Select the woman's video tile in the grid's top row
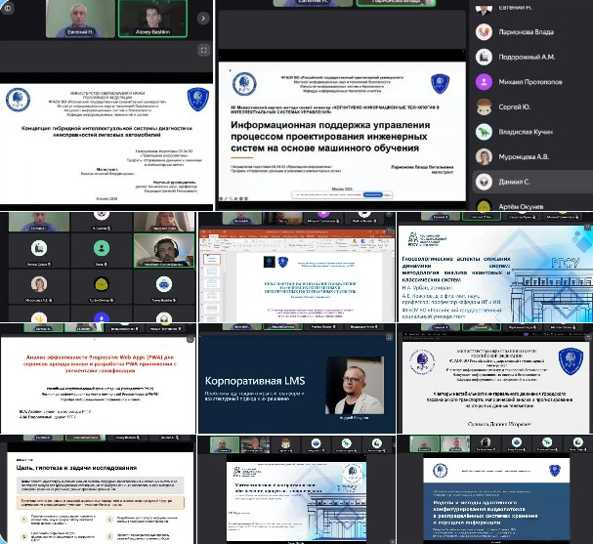 pyautogui.click(x=164, y=222)
